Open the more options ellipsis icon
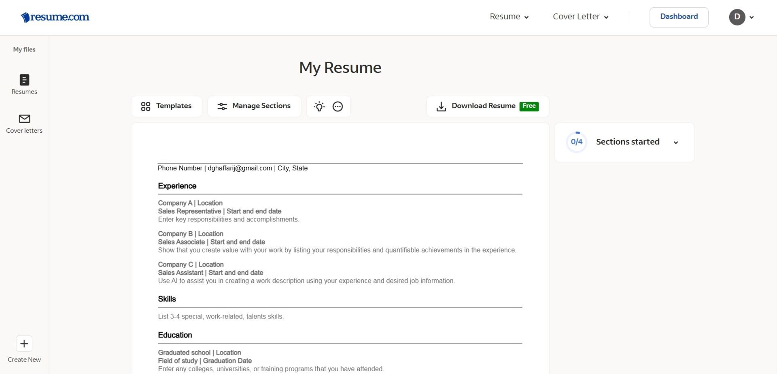This screenshot has width=777, height=374. coord(338,106)
